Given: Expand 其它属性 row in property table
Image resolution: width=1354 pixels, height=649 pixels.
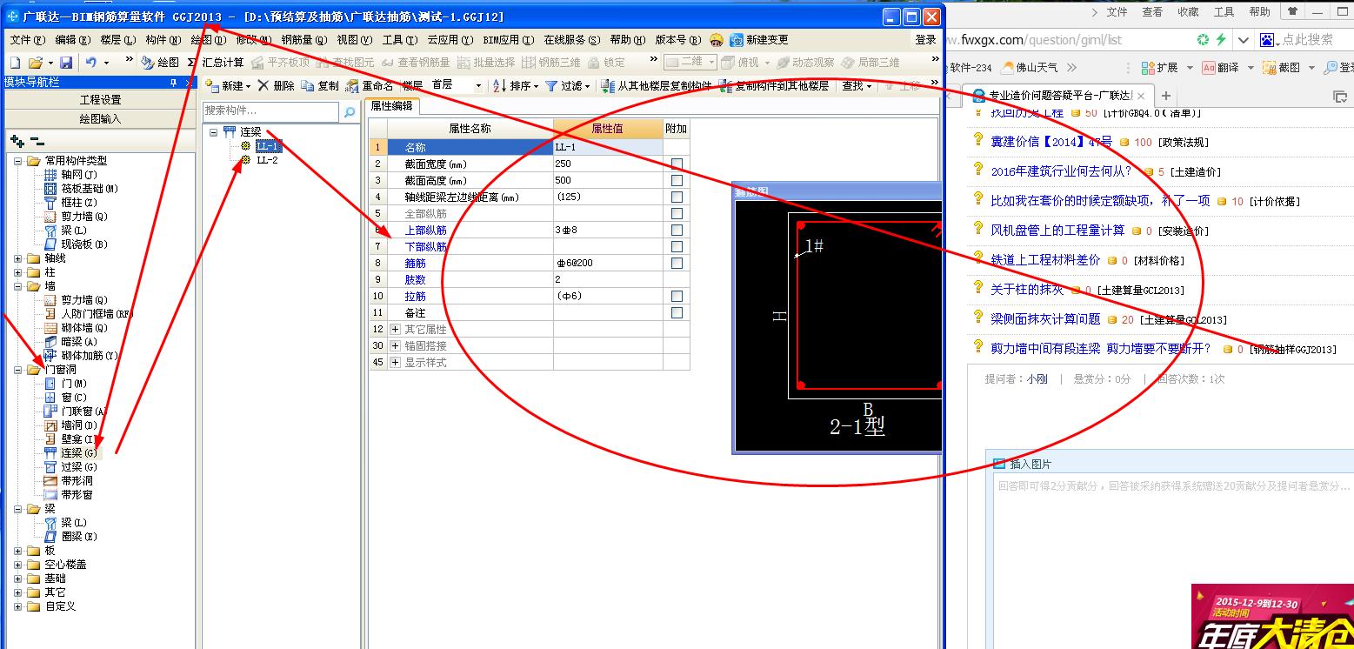Looking at the screenshot, I should pyautogui.click(x=396, y=329).
